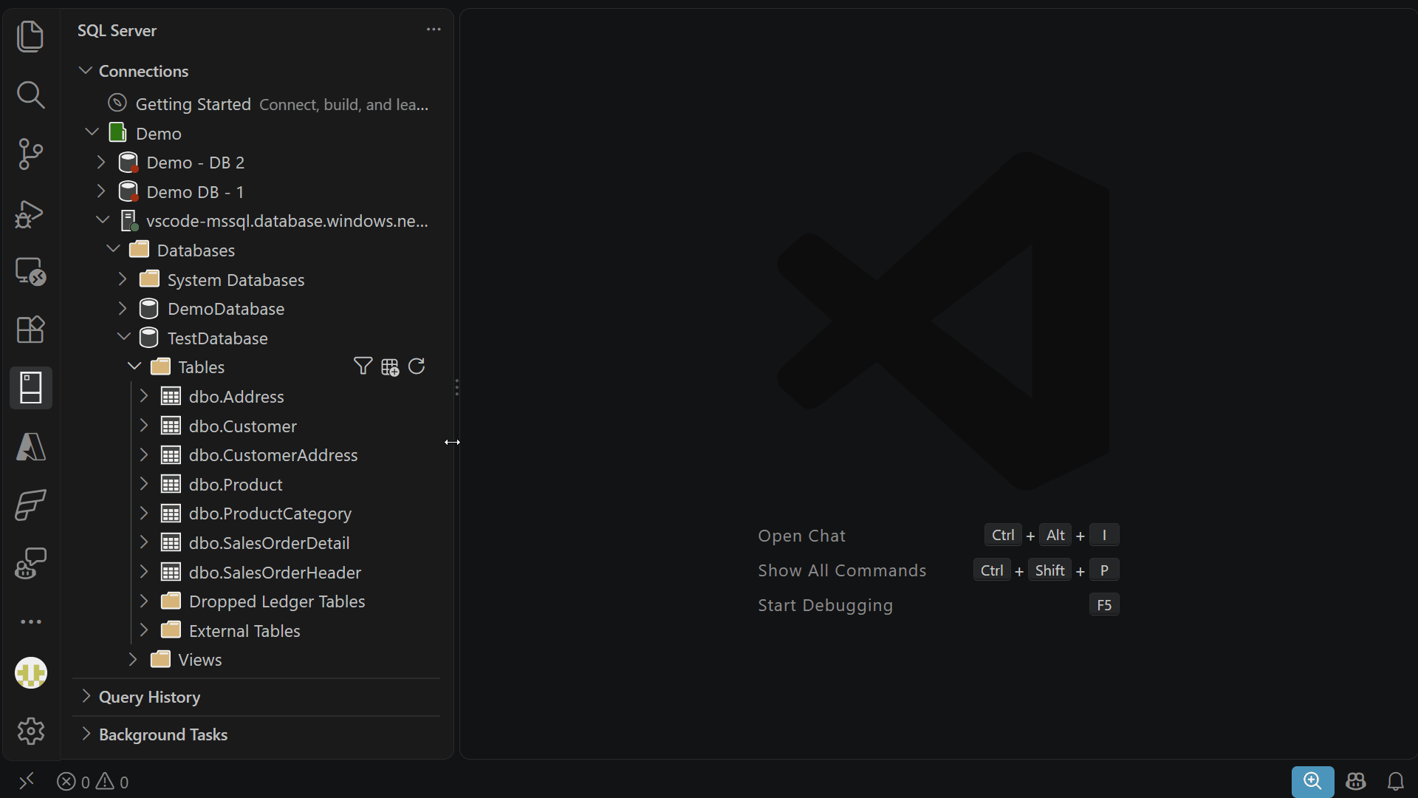The height and width of the screenshot is (798, 1418).
Task: Open the Source Control view icon
Action: point(30,154)
